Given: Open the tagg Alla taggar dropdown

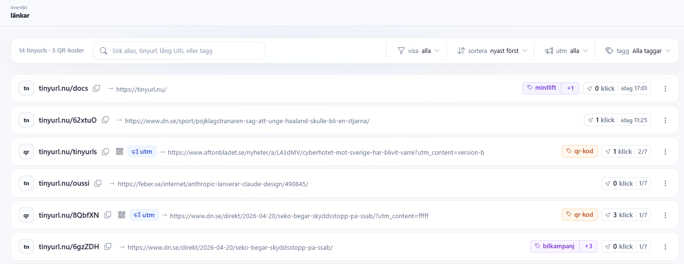Looking at the screenshot, I should 638,51.
